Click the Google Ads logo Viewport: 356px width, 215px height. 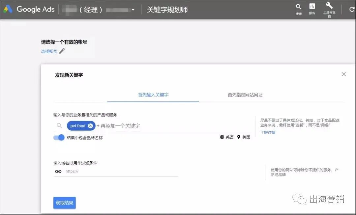(29, 9)
